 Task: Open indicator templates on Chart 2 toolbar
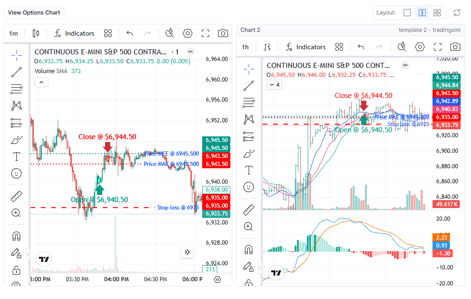click(x=339, y=47)
